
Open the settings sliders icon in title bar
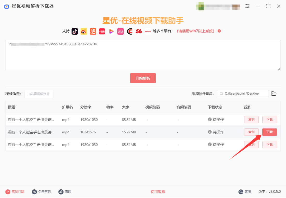pyautogui.click(x=247, y=6)
